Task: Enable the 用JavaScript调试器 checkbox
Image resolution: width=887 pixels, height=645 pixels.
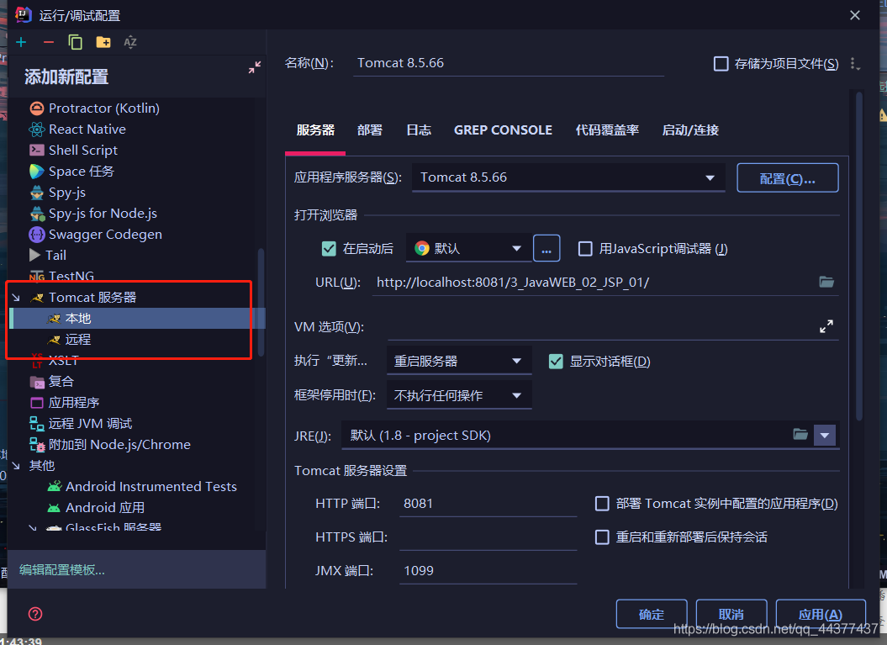Action: click(x=585, y=248)
